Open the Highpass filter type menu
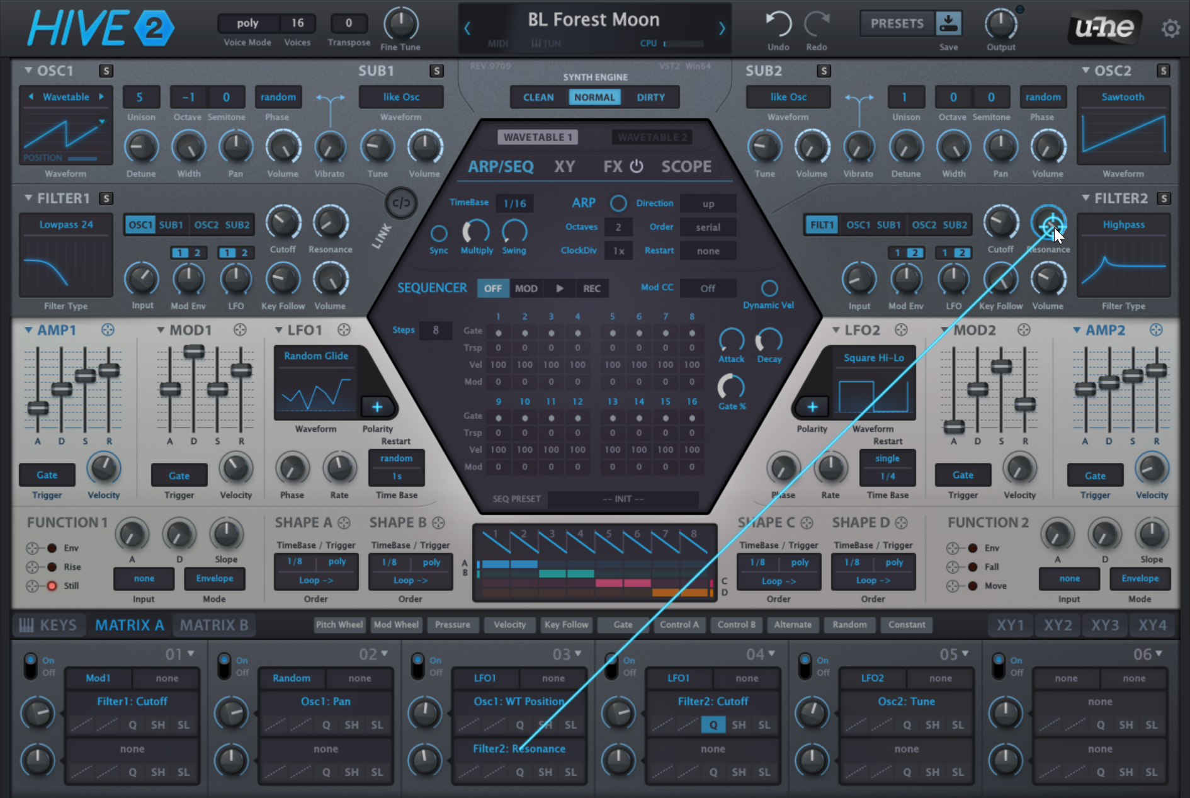The width and height of the screenshot is (1190, 798). 1123,225
